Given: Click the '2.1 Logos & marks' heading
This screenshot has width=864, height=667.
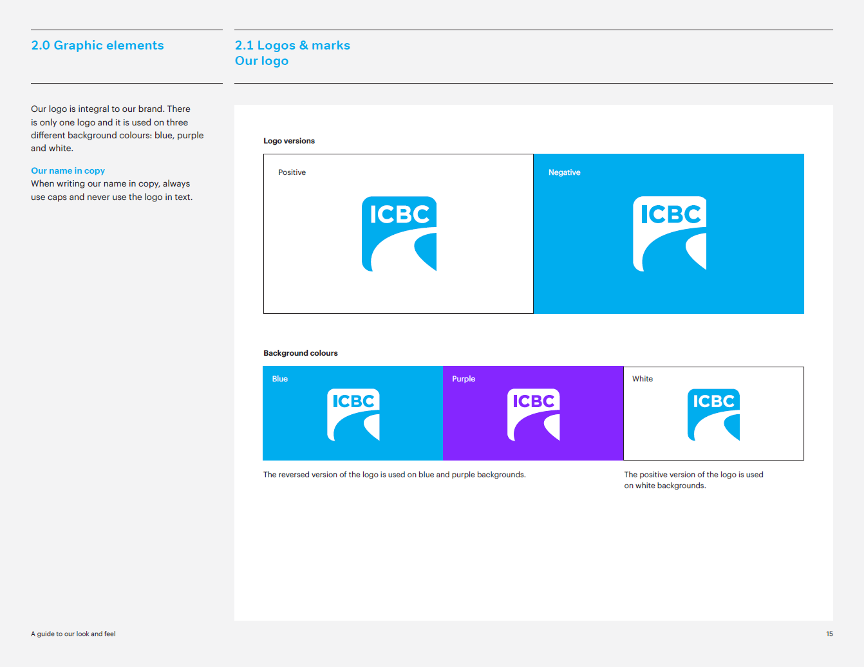Looking at the screenshot, I should pyautogui.click(x=292, y=45).
